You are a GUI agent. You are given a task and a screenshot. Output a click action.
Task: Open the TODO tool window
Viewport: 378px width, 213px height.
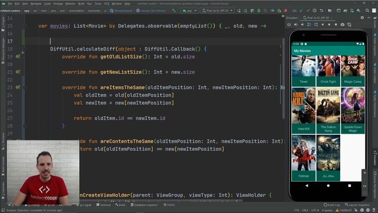(169, 205)
